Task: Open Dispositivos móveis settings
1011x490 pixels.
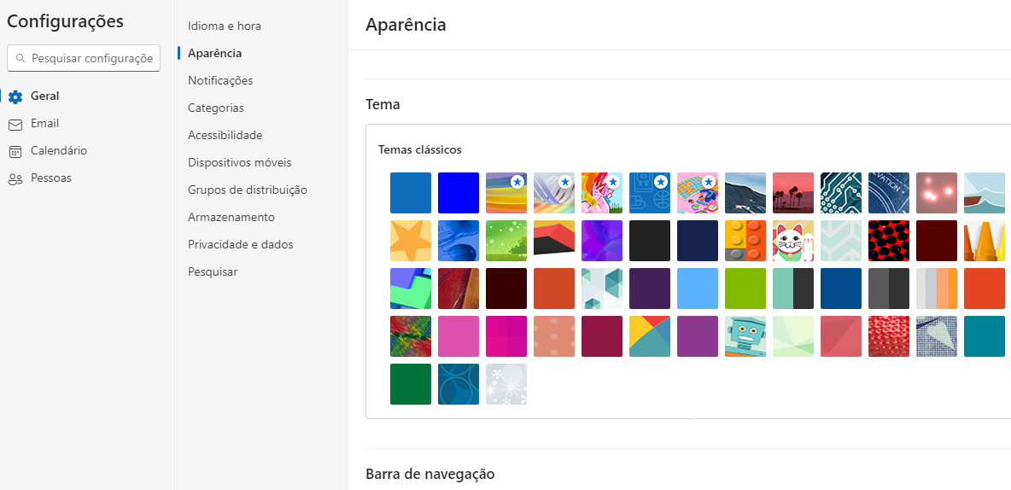Action: click(239, 162)
